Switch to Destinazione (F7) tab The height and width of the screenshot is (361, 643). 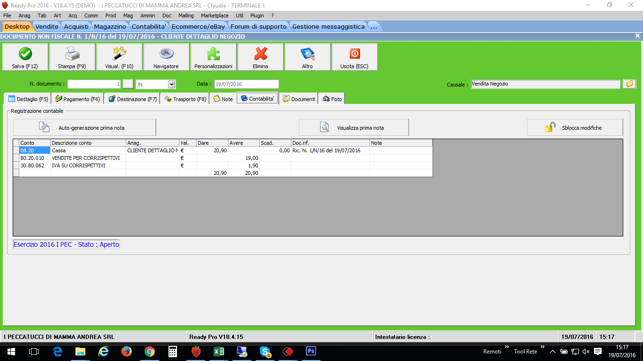tap(132, 99)
